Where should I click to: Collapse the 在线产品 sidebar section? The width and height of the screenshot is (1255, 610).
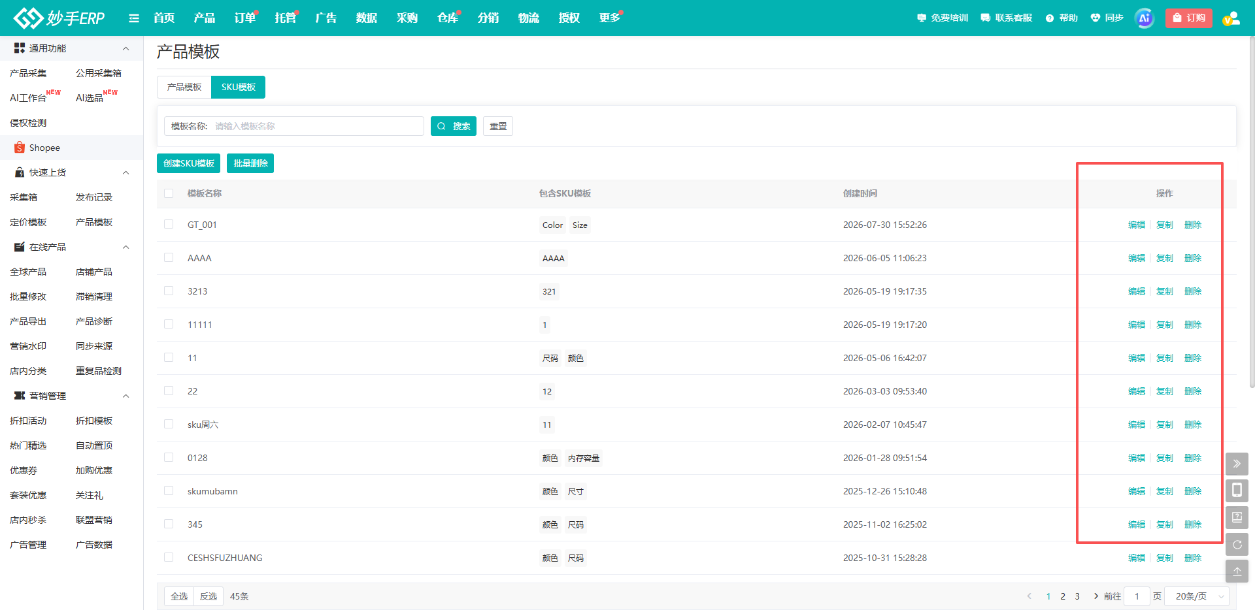[126, 247]
